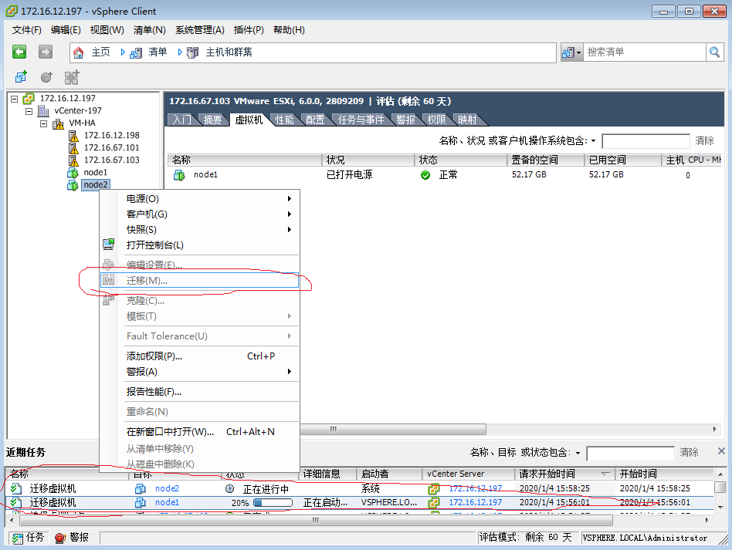The width and height of the screenshot is (732, 550).
Task: Click the Open Console icon in the context menu
Action: [108, 244]
